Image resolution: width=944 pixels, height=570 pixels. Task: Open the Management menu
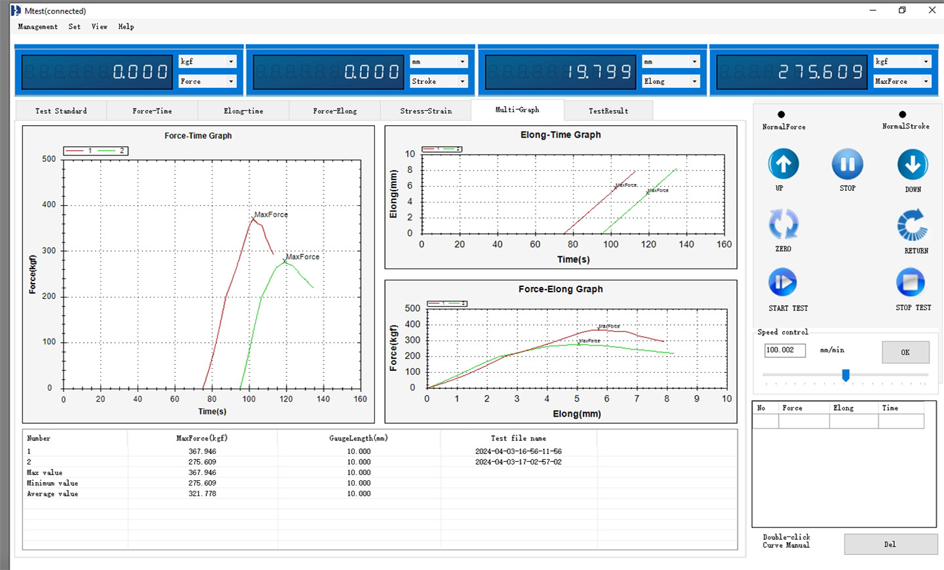pos(37,27)
